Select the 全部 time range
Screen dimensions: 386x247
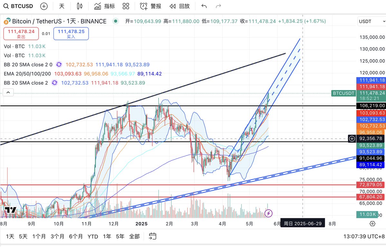coord(135,236)
